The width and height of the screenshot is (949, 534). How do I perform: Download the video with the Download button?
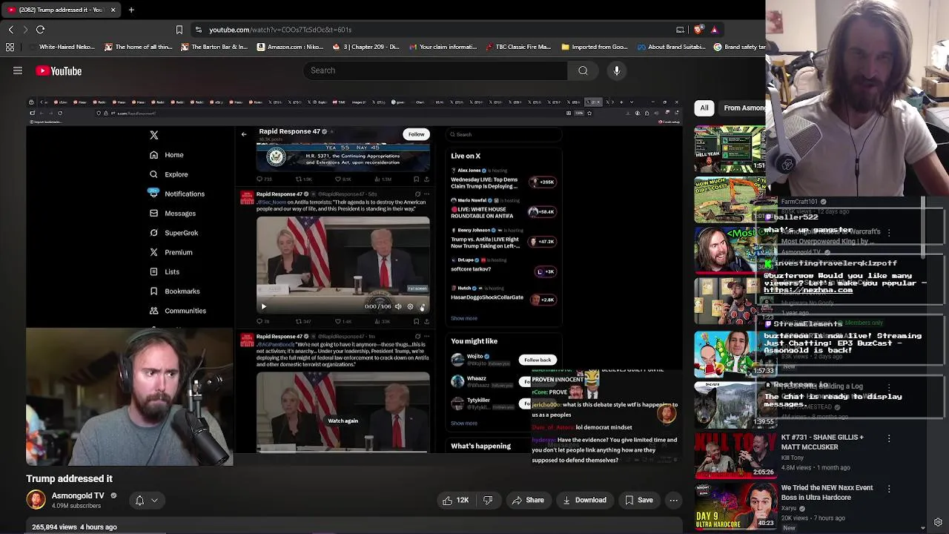(x=583, y=500)
